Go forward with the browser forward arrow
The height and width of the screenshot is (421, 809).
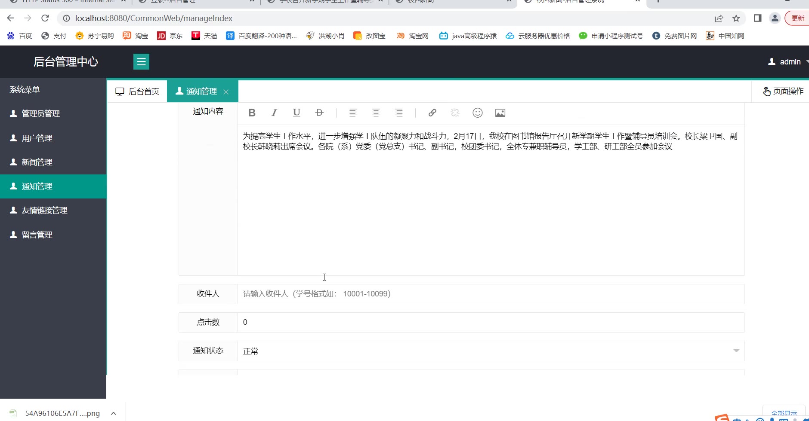coord(28,18)
